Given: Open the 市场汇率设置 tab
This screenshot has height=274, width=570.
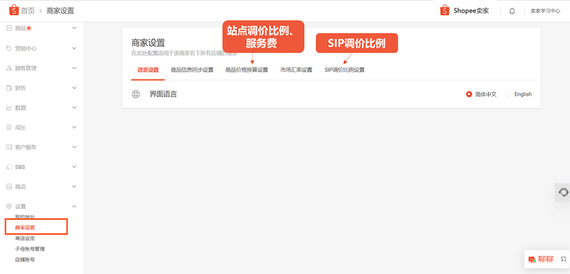Looking at the screenshot, I should [x=296, y=70].
